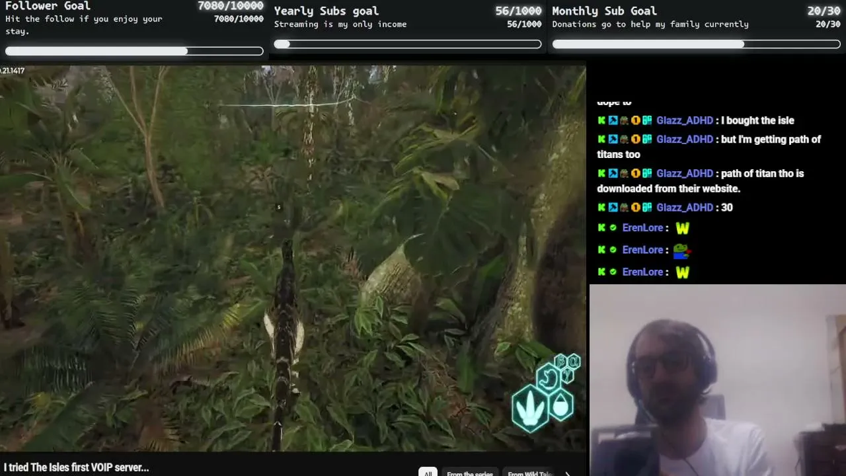
Task: Click the frog emote in ErenLore's message
Action: 681,251
